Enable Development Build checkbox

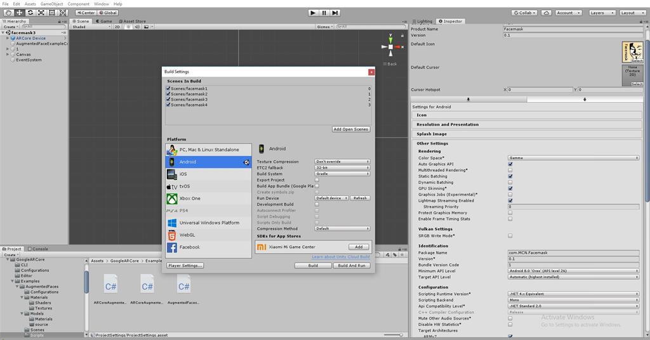pyautogui.click(x=317, y=204)
